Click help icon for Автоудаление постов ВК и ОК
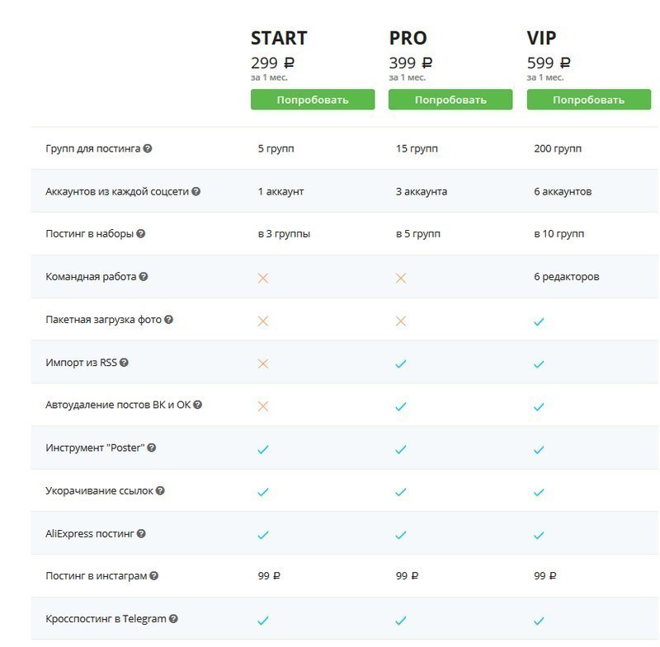The height and width of the screenshot is (647, 660). (x=197, y=405)
